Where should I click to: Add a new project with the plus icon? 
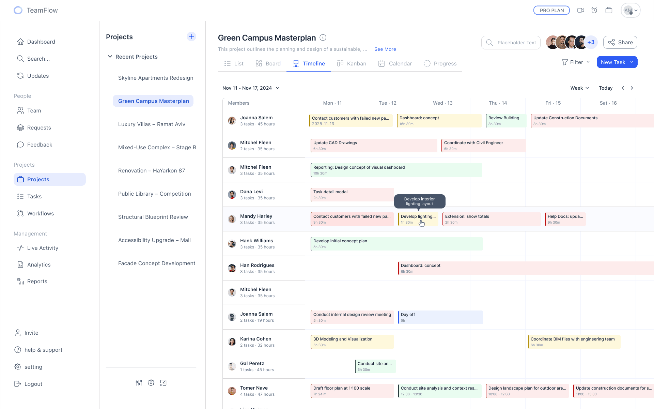[191, 36]
